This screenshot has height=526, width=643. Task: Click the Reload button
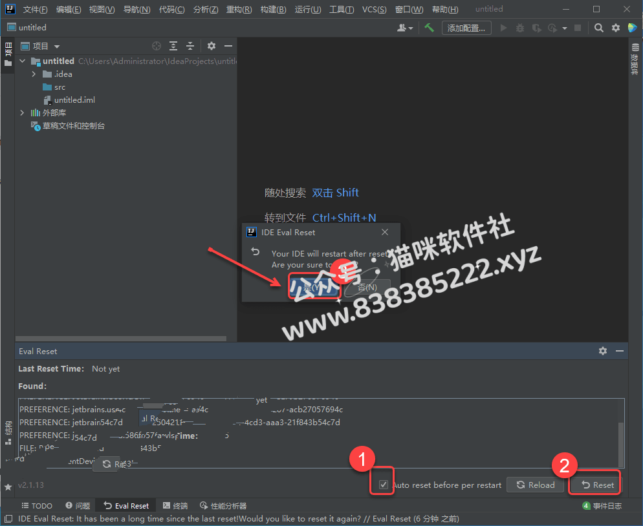pyautogui.click(x=536, y=485)
